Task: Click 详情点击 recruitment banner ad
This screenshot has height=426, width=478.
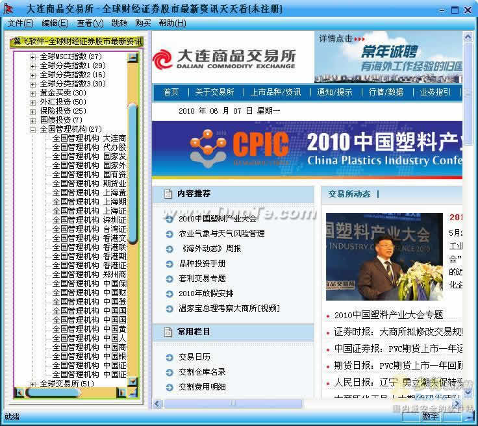Action: pos(388,57)
